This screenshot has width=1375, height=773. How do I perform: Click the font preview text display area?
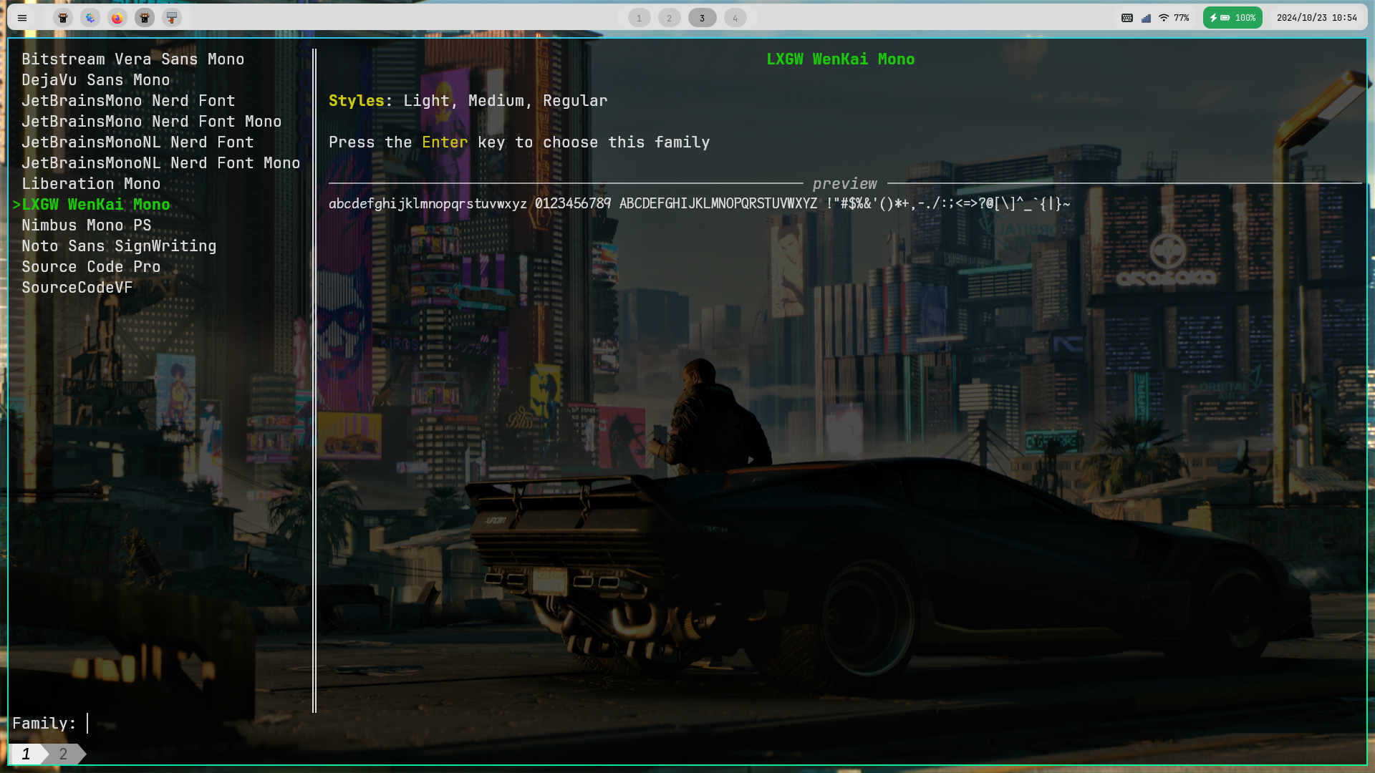[x=699, y=204]
